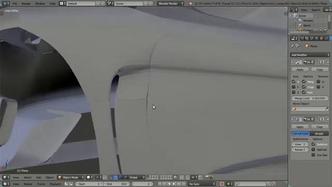Open the outliner View menu
Viewport: 332px width, 187px height.
coord(303,10)
